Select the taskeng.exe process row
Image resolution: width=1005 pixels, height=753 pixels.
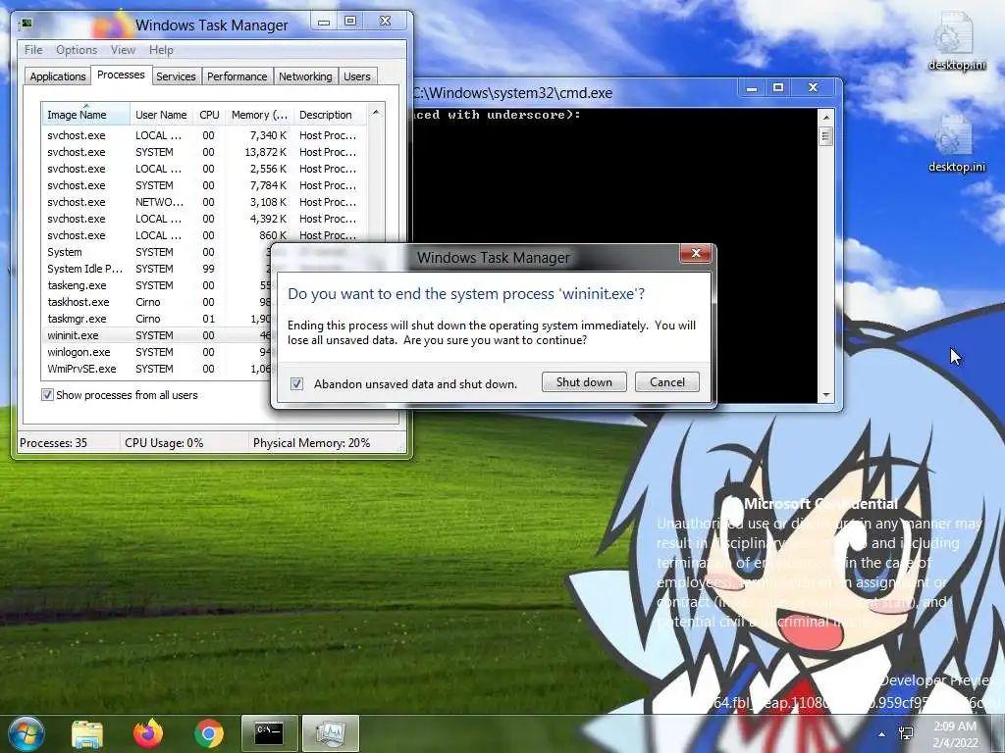pos(156,285)
